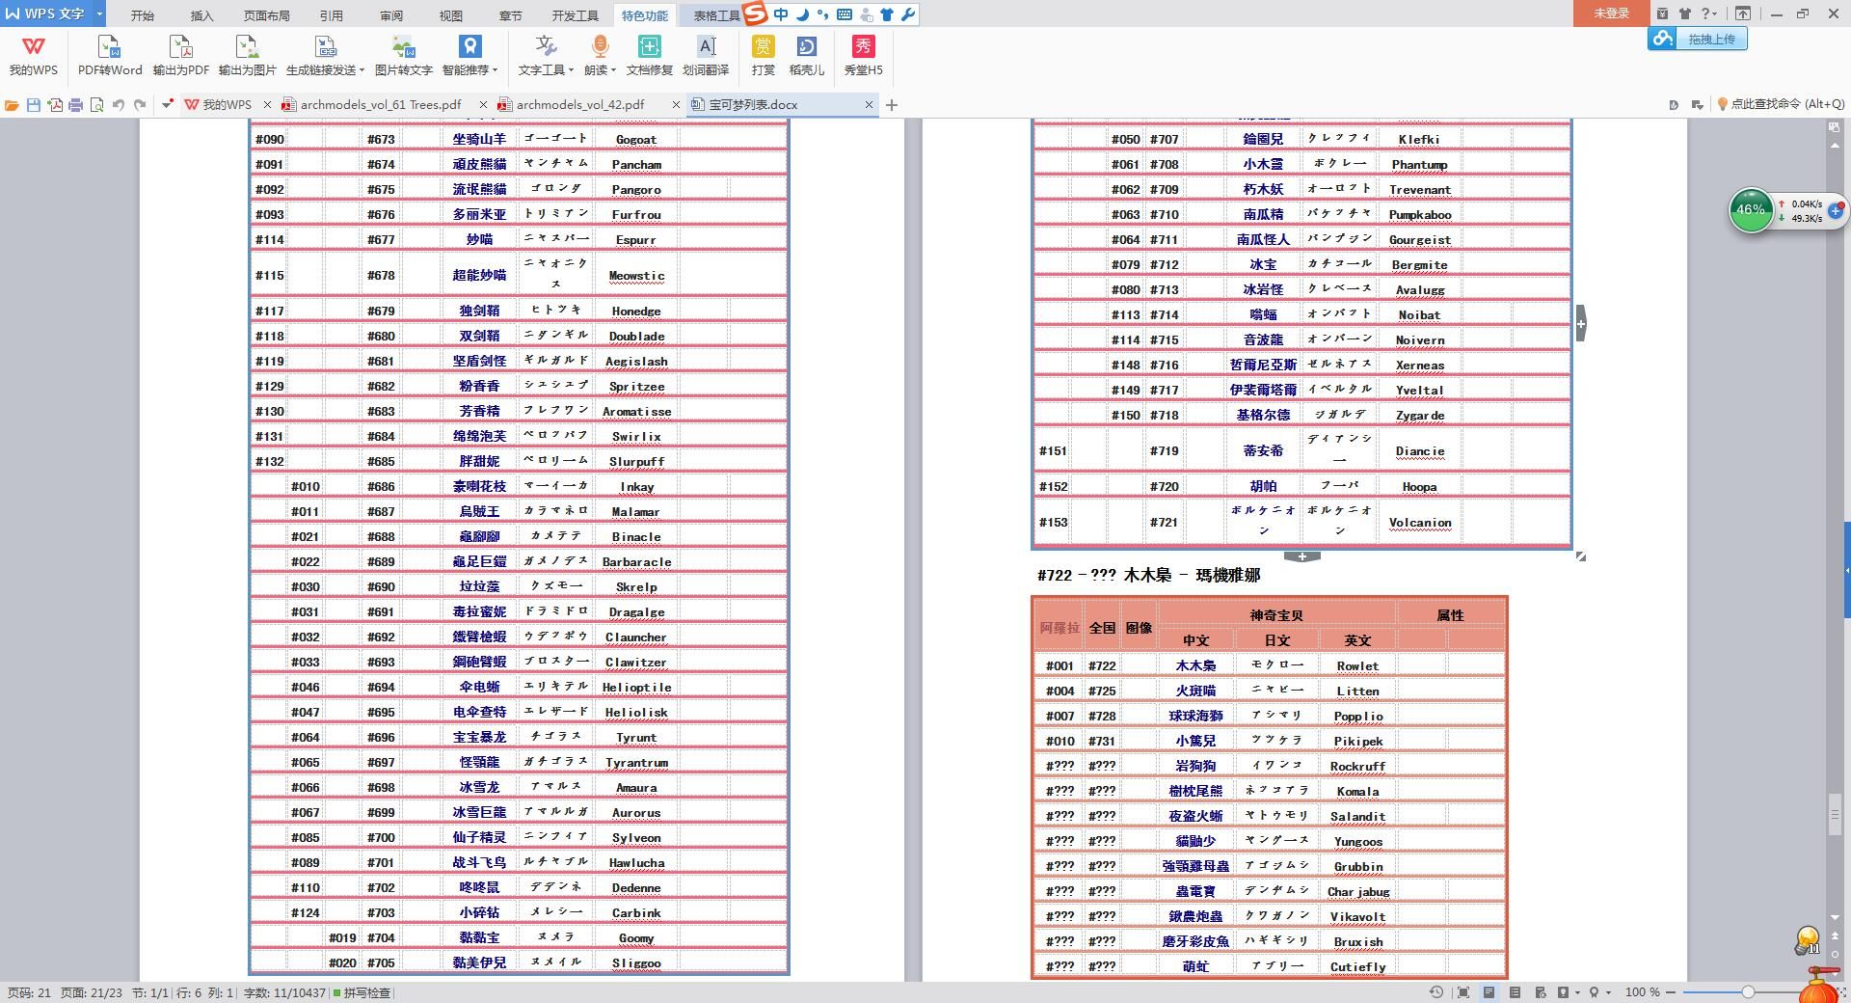This screenshot has width=1851, height=1003.
Task: Switch to archmodels_vol_42.pdf document tab
Action: pyautogui.click(x=579, y=105)
